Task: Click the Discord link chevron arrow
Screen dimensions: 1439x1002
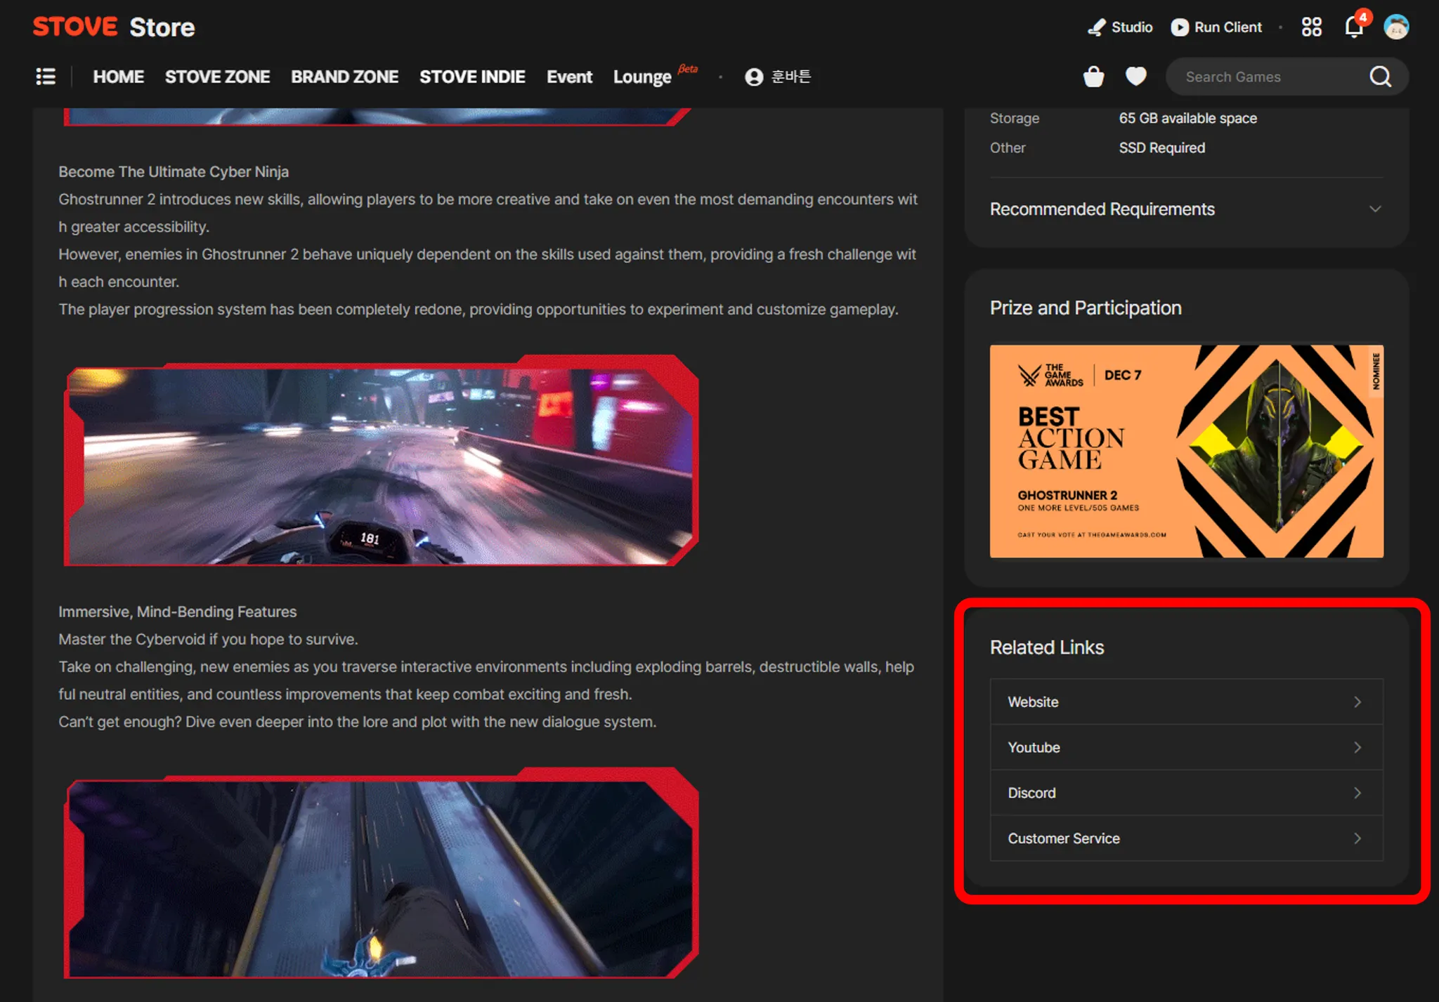Action: point(1357,793)
